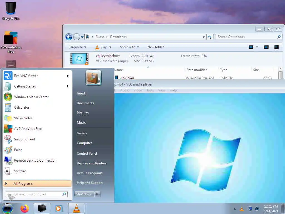Screen dimensions: 285x214
Task: Open Pictures from the Start menu
Action: [82, 113]
